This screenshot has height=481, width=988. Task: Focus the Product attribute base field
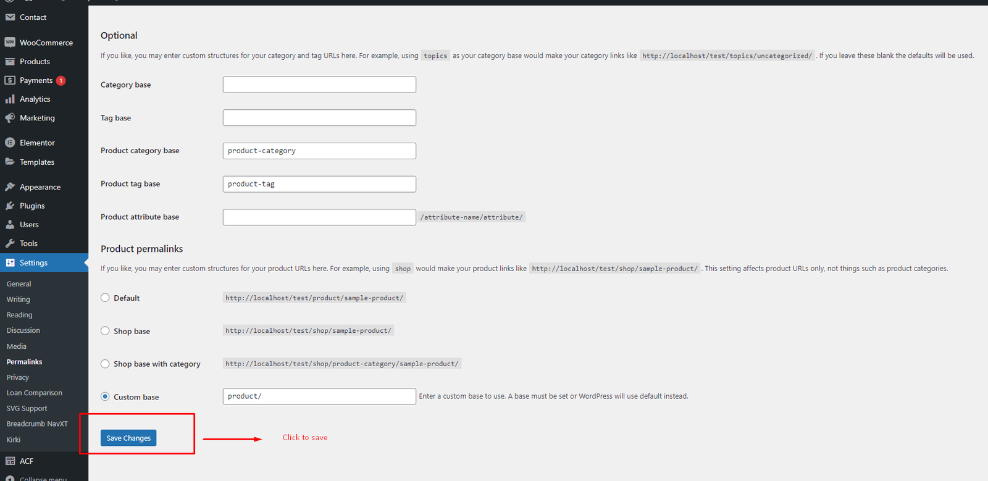click(319, 217)
